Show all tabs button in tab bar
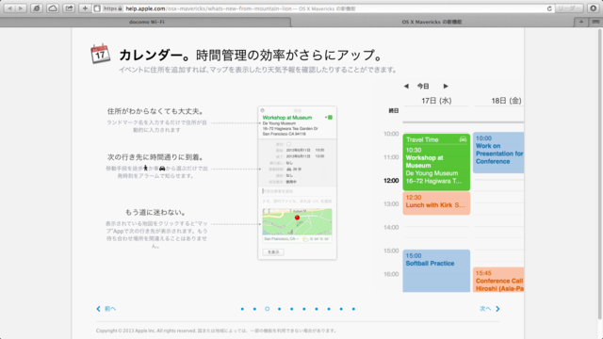This screenshot has height=339, width=603. click(x=595, y=22)
